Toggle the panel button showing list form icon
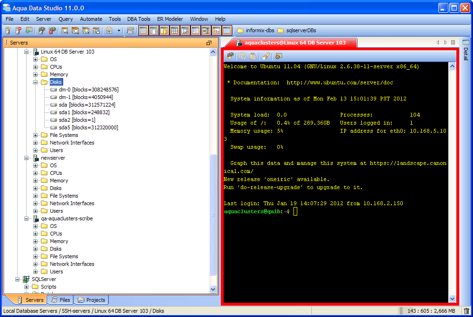 (x=196, y=30)
